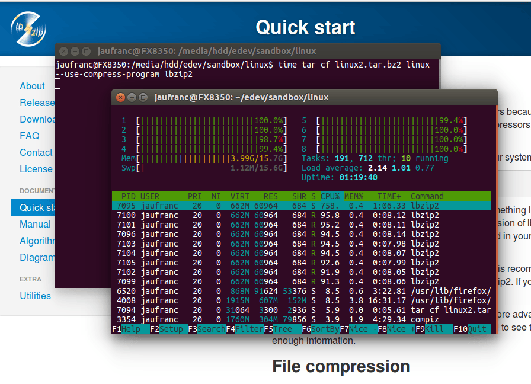Open F6 SortBy in htop
The height and width of the screenshot is (384, 531).
pos(321,329)
